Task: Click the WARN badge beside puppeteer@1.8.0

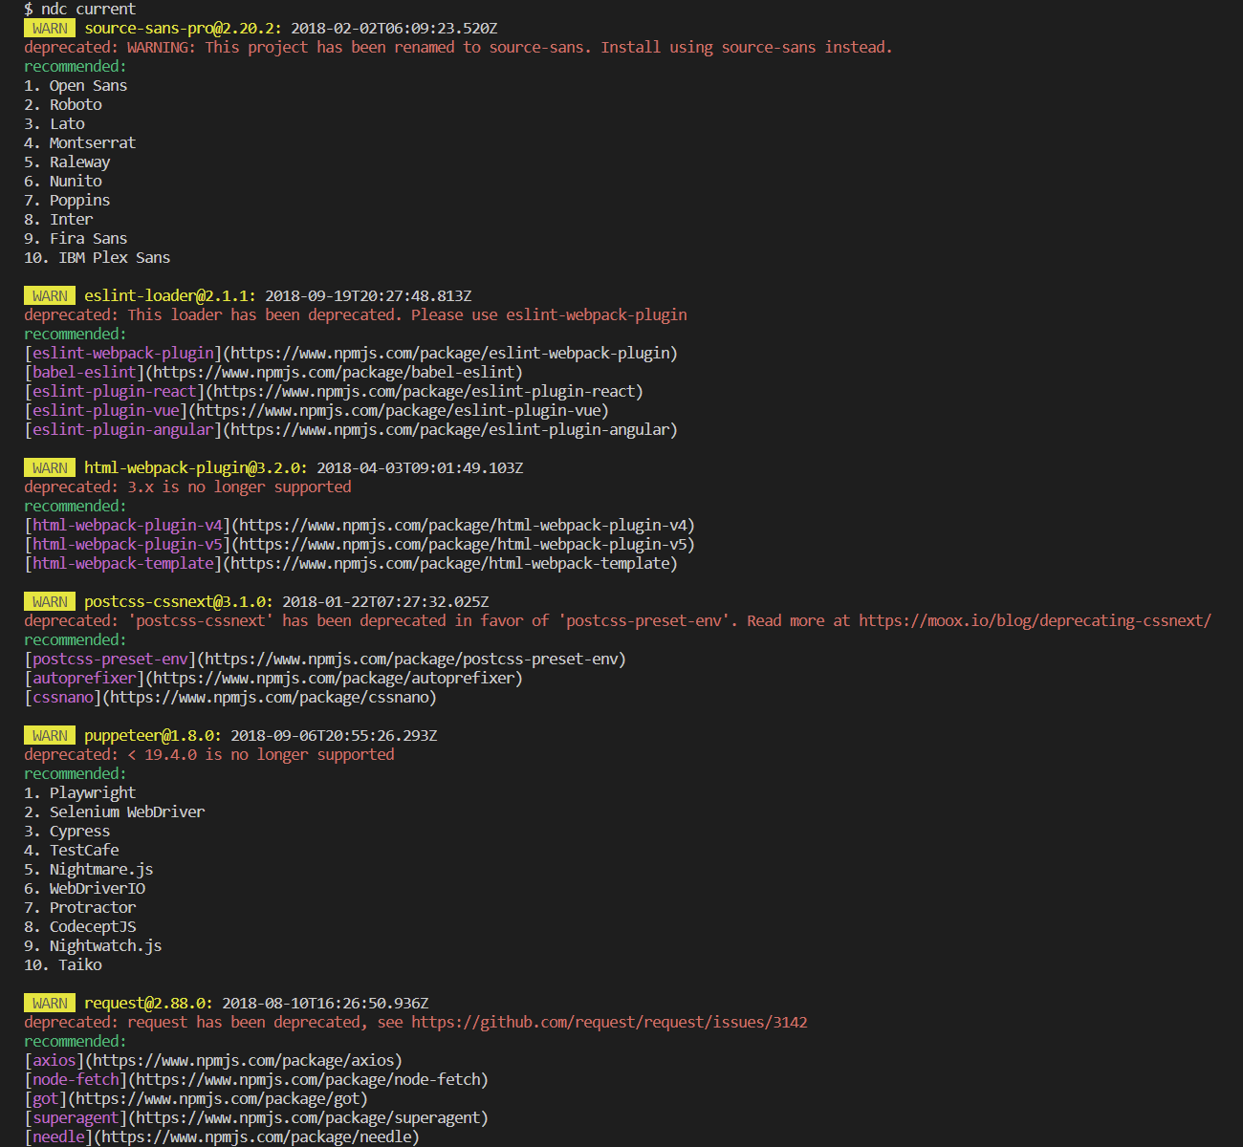Action: point(50,736)
